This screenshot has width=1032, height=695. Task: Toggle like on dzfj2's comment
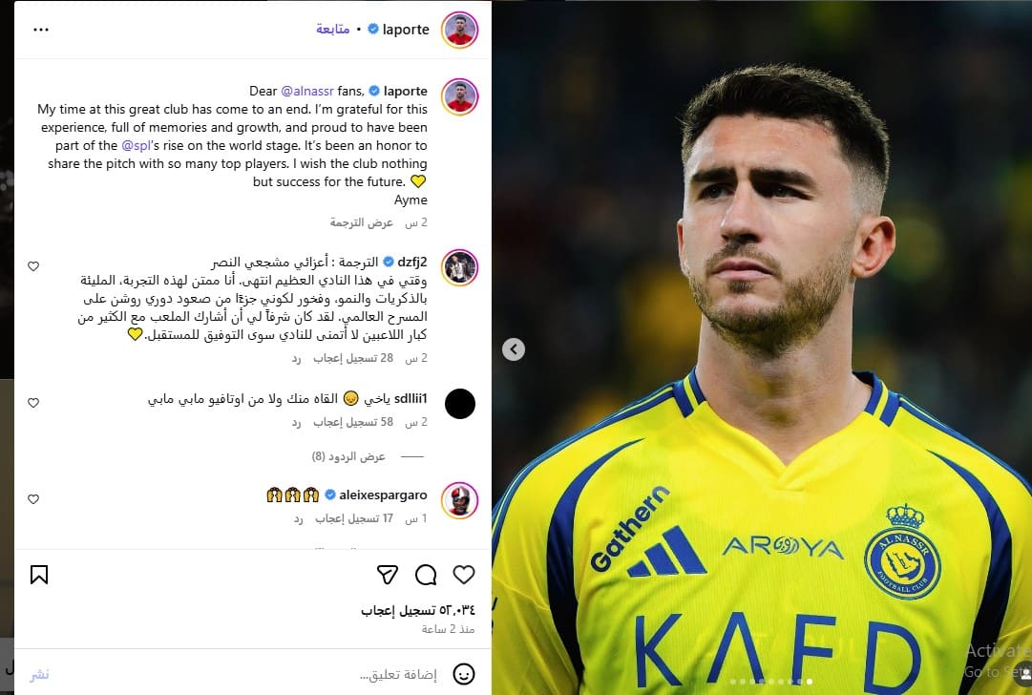coord(33,266)
